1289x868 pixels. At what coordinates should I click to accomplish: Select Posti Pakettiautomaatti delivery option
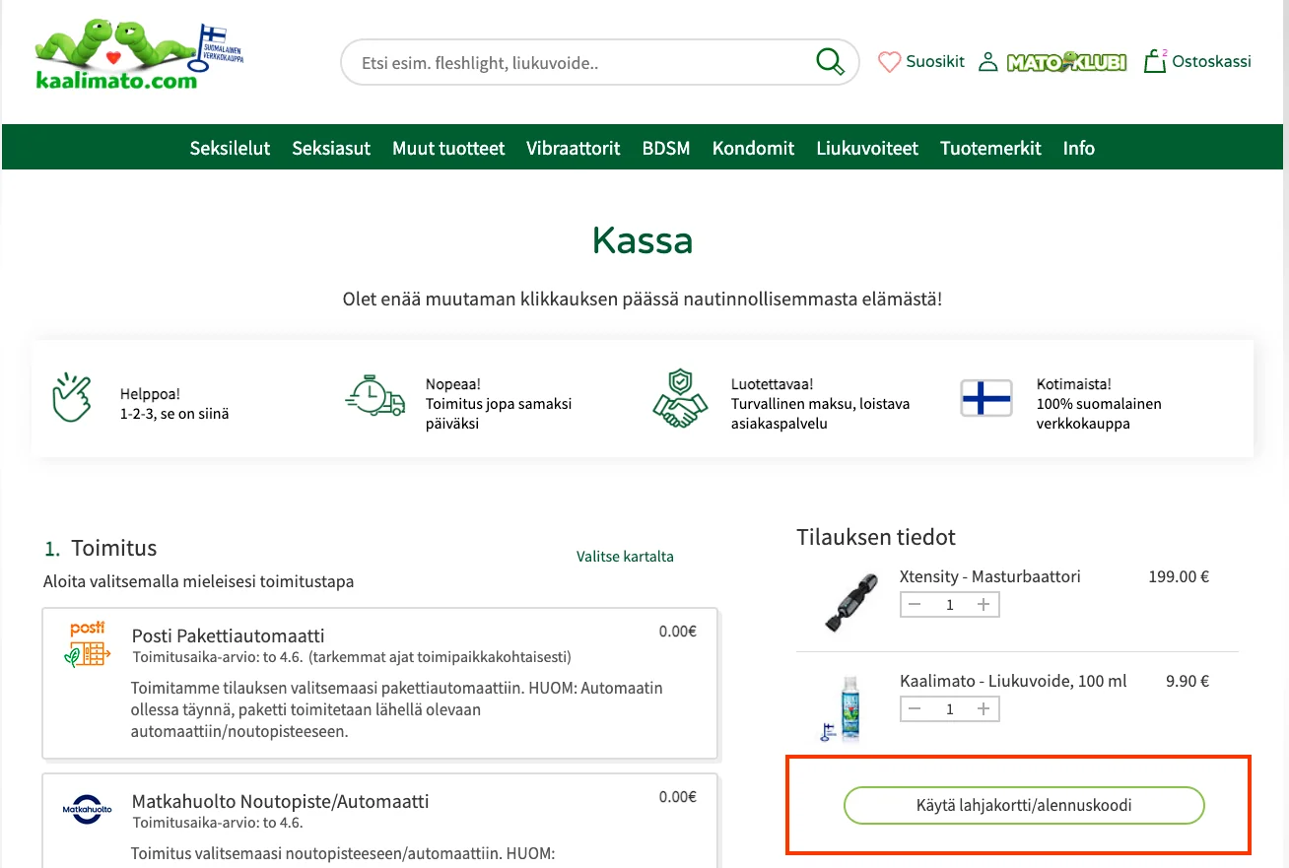click(379, 684)
